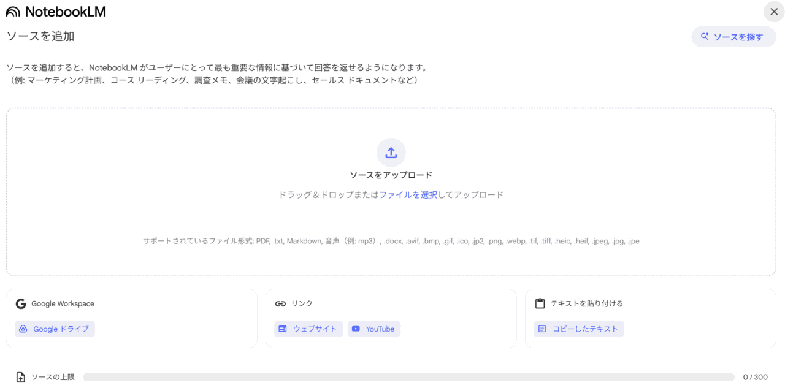Click the リンク chain icon

280,303
